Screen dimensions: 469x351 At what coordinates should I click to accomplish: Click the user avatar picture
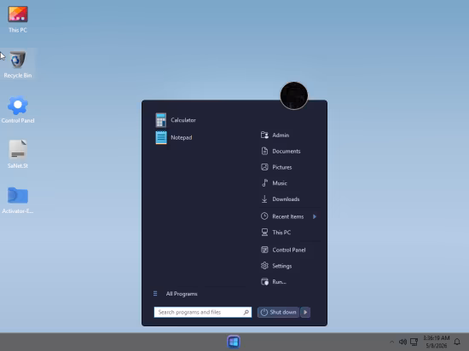[x=294, y=95]
